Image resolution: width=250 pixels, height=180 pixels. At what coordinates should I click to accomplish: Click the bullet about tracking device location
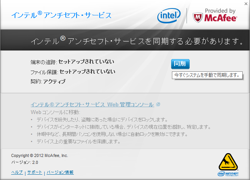124,127
